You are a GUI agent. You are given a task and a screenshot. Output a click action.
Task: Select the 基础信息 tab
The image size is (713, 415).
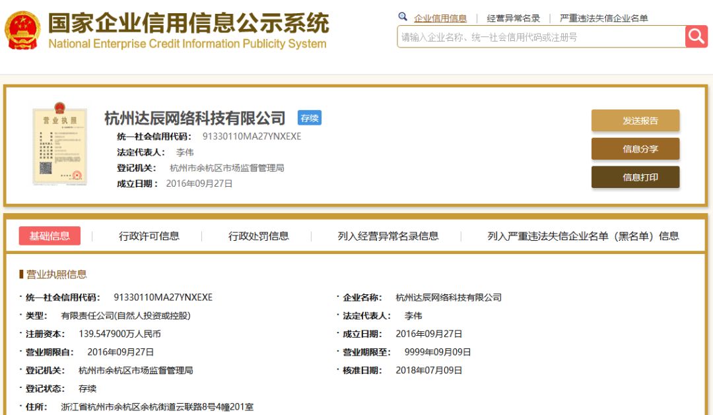point(49,235)
